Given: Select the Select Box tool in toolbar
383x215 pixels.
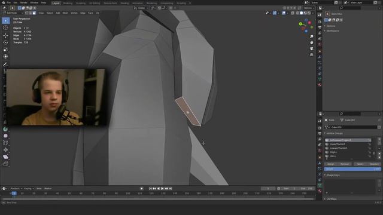Looking at the screenshot, I should coord(5,21).
